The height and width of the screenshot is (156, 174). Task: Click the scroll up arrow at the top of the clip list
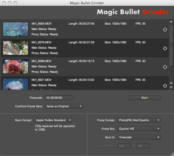click(x=171, y=22)
